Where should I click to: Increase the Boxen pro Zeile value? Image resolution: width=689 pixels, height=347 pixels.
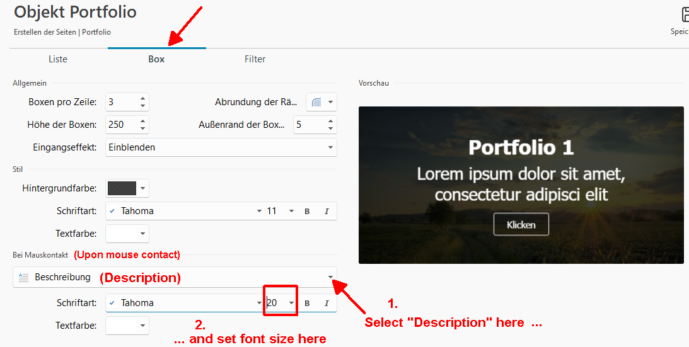click(x=143, y=98)
